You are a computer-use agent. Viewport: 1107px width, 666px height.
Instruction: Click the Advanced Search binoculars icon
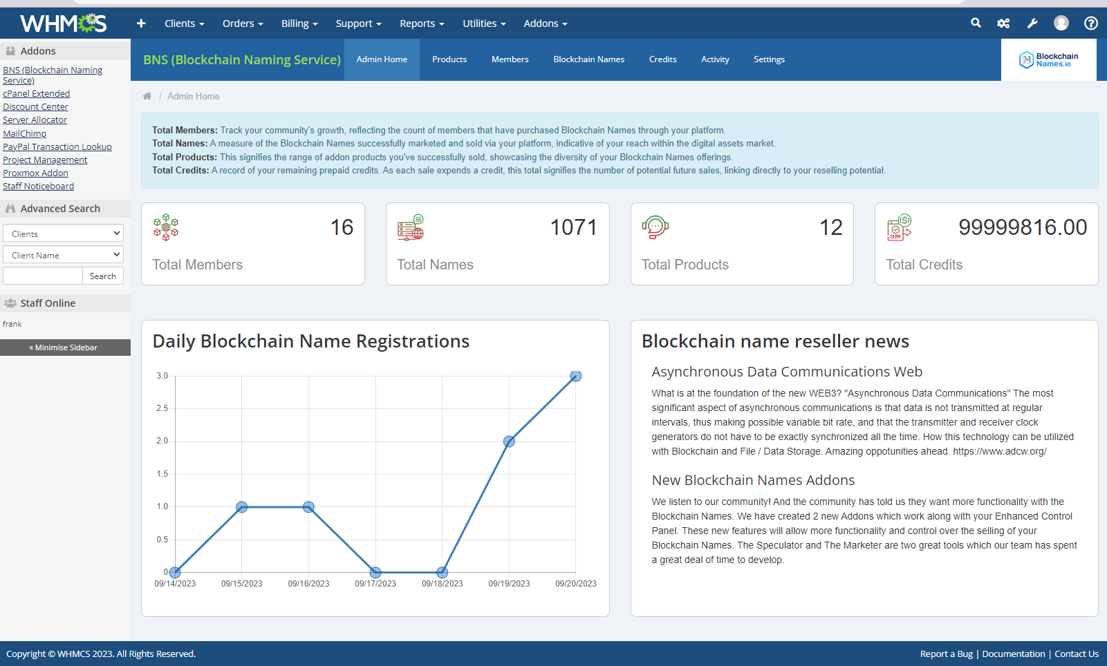click(10, 209)
